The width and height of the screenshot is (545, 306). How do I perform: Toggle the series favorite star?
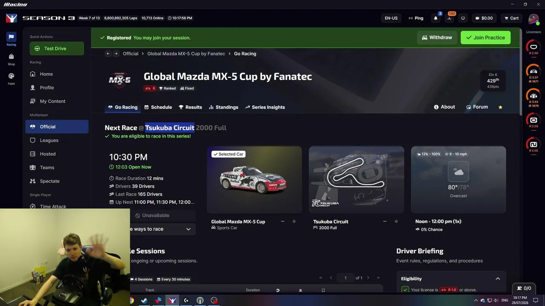(x=500, y=107)
